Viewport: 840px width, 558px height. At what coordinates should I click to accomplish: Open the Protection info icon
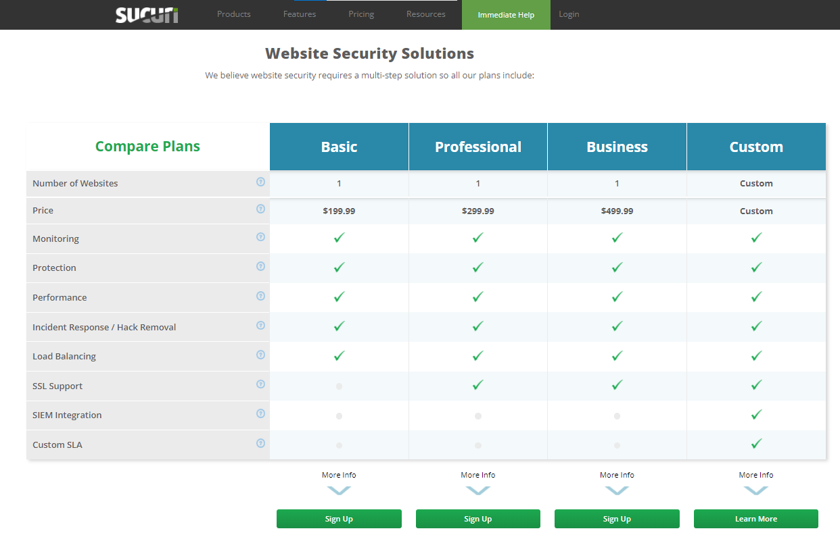[260, 266]
